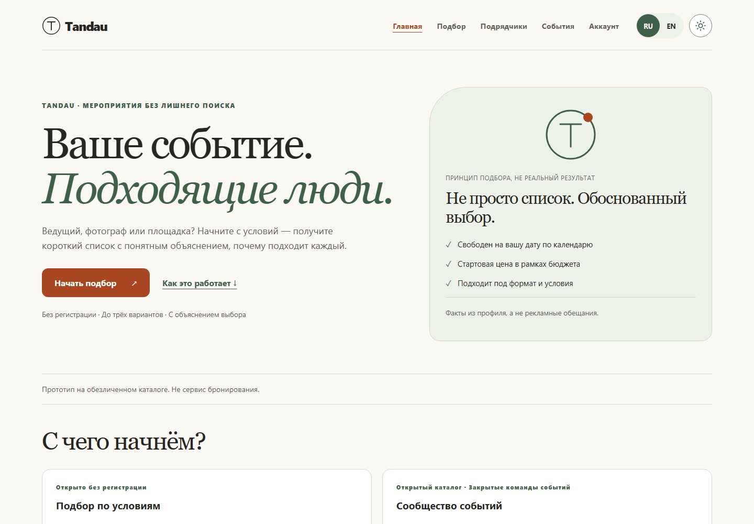This screenshot has height=524, width=754.
Task: Switch language to RU
Action: [648, 26]
